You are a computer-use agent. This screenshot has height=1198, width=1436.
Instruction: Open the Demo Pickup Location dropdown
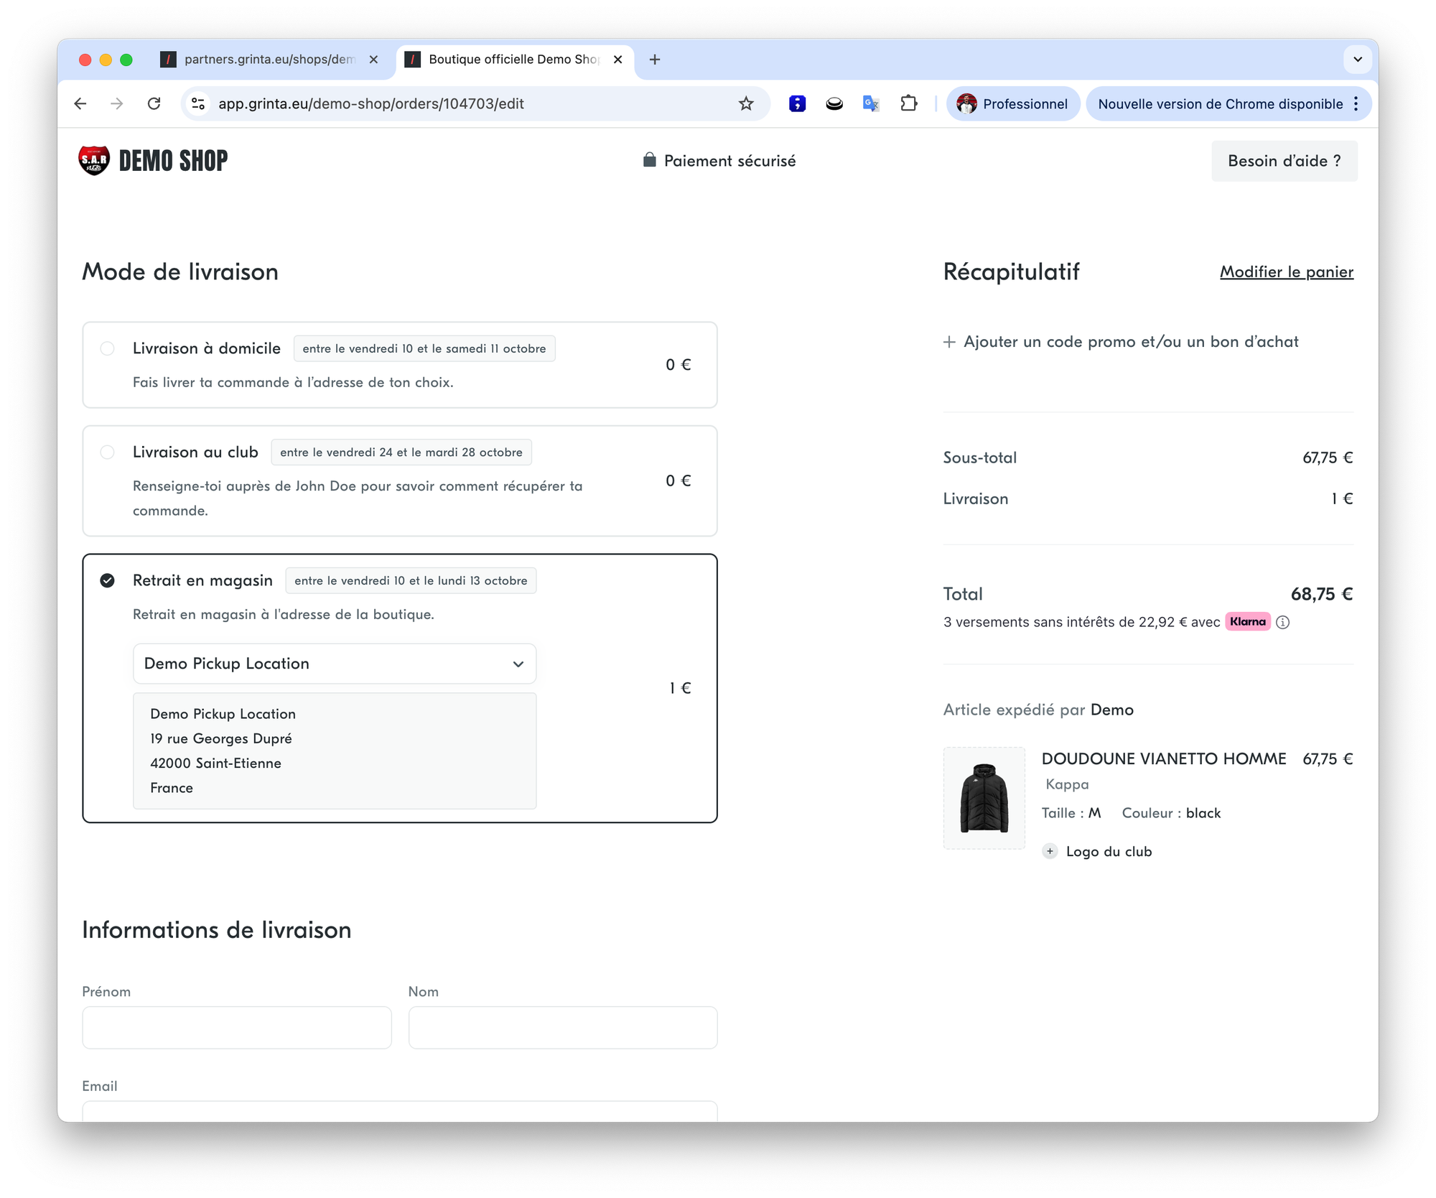click(x=335, y=664)
